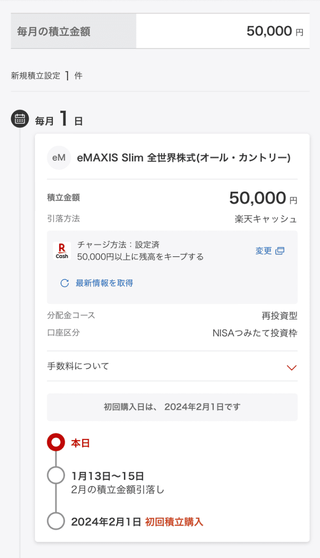
Task: Select the eMAXIS Slim 全世界株式 fund name
Action: (185, 158)
